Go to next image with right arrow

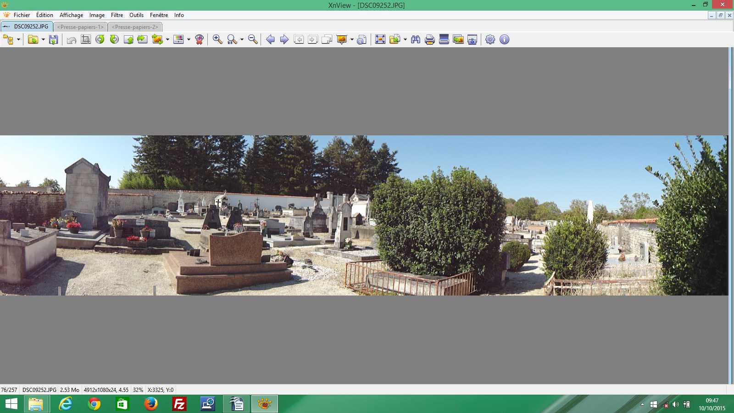point(284,39)
